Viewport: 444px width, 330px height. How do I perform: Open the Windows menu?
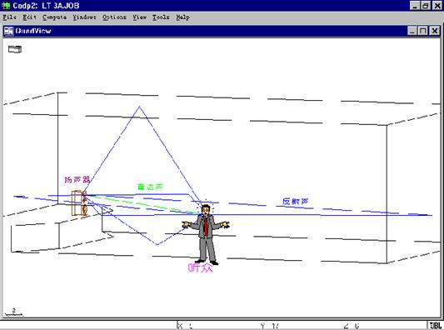[84, 17]
